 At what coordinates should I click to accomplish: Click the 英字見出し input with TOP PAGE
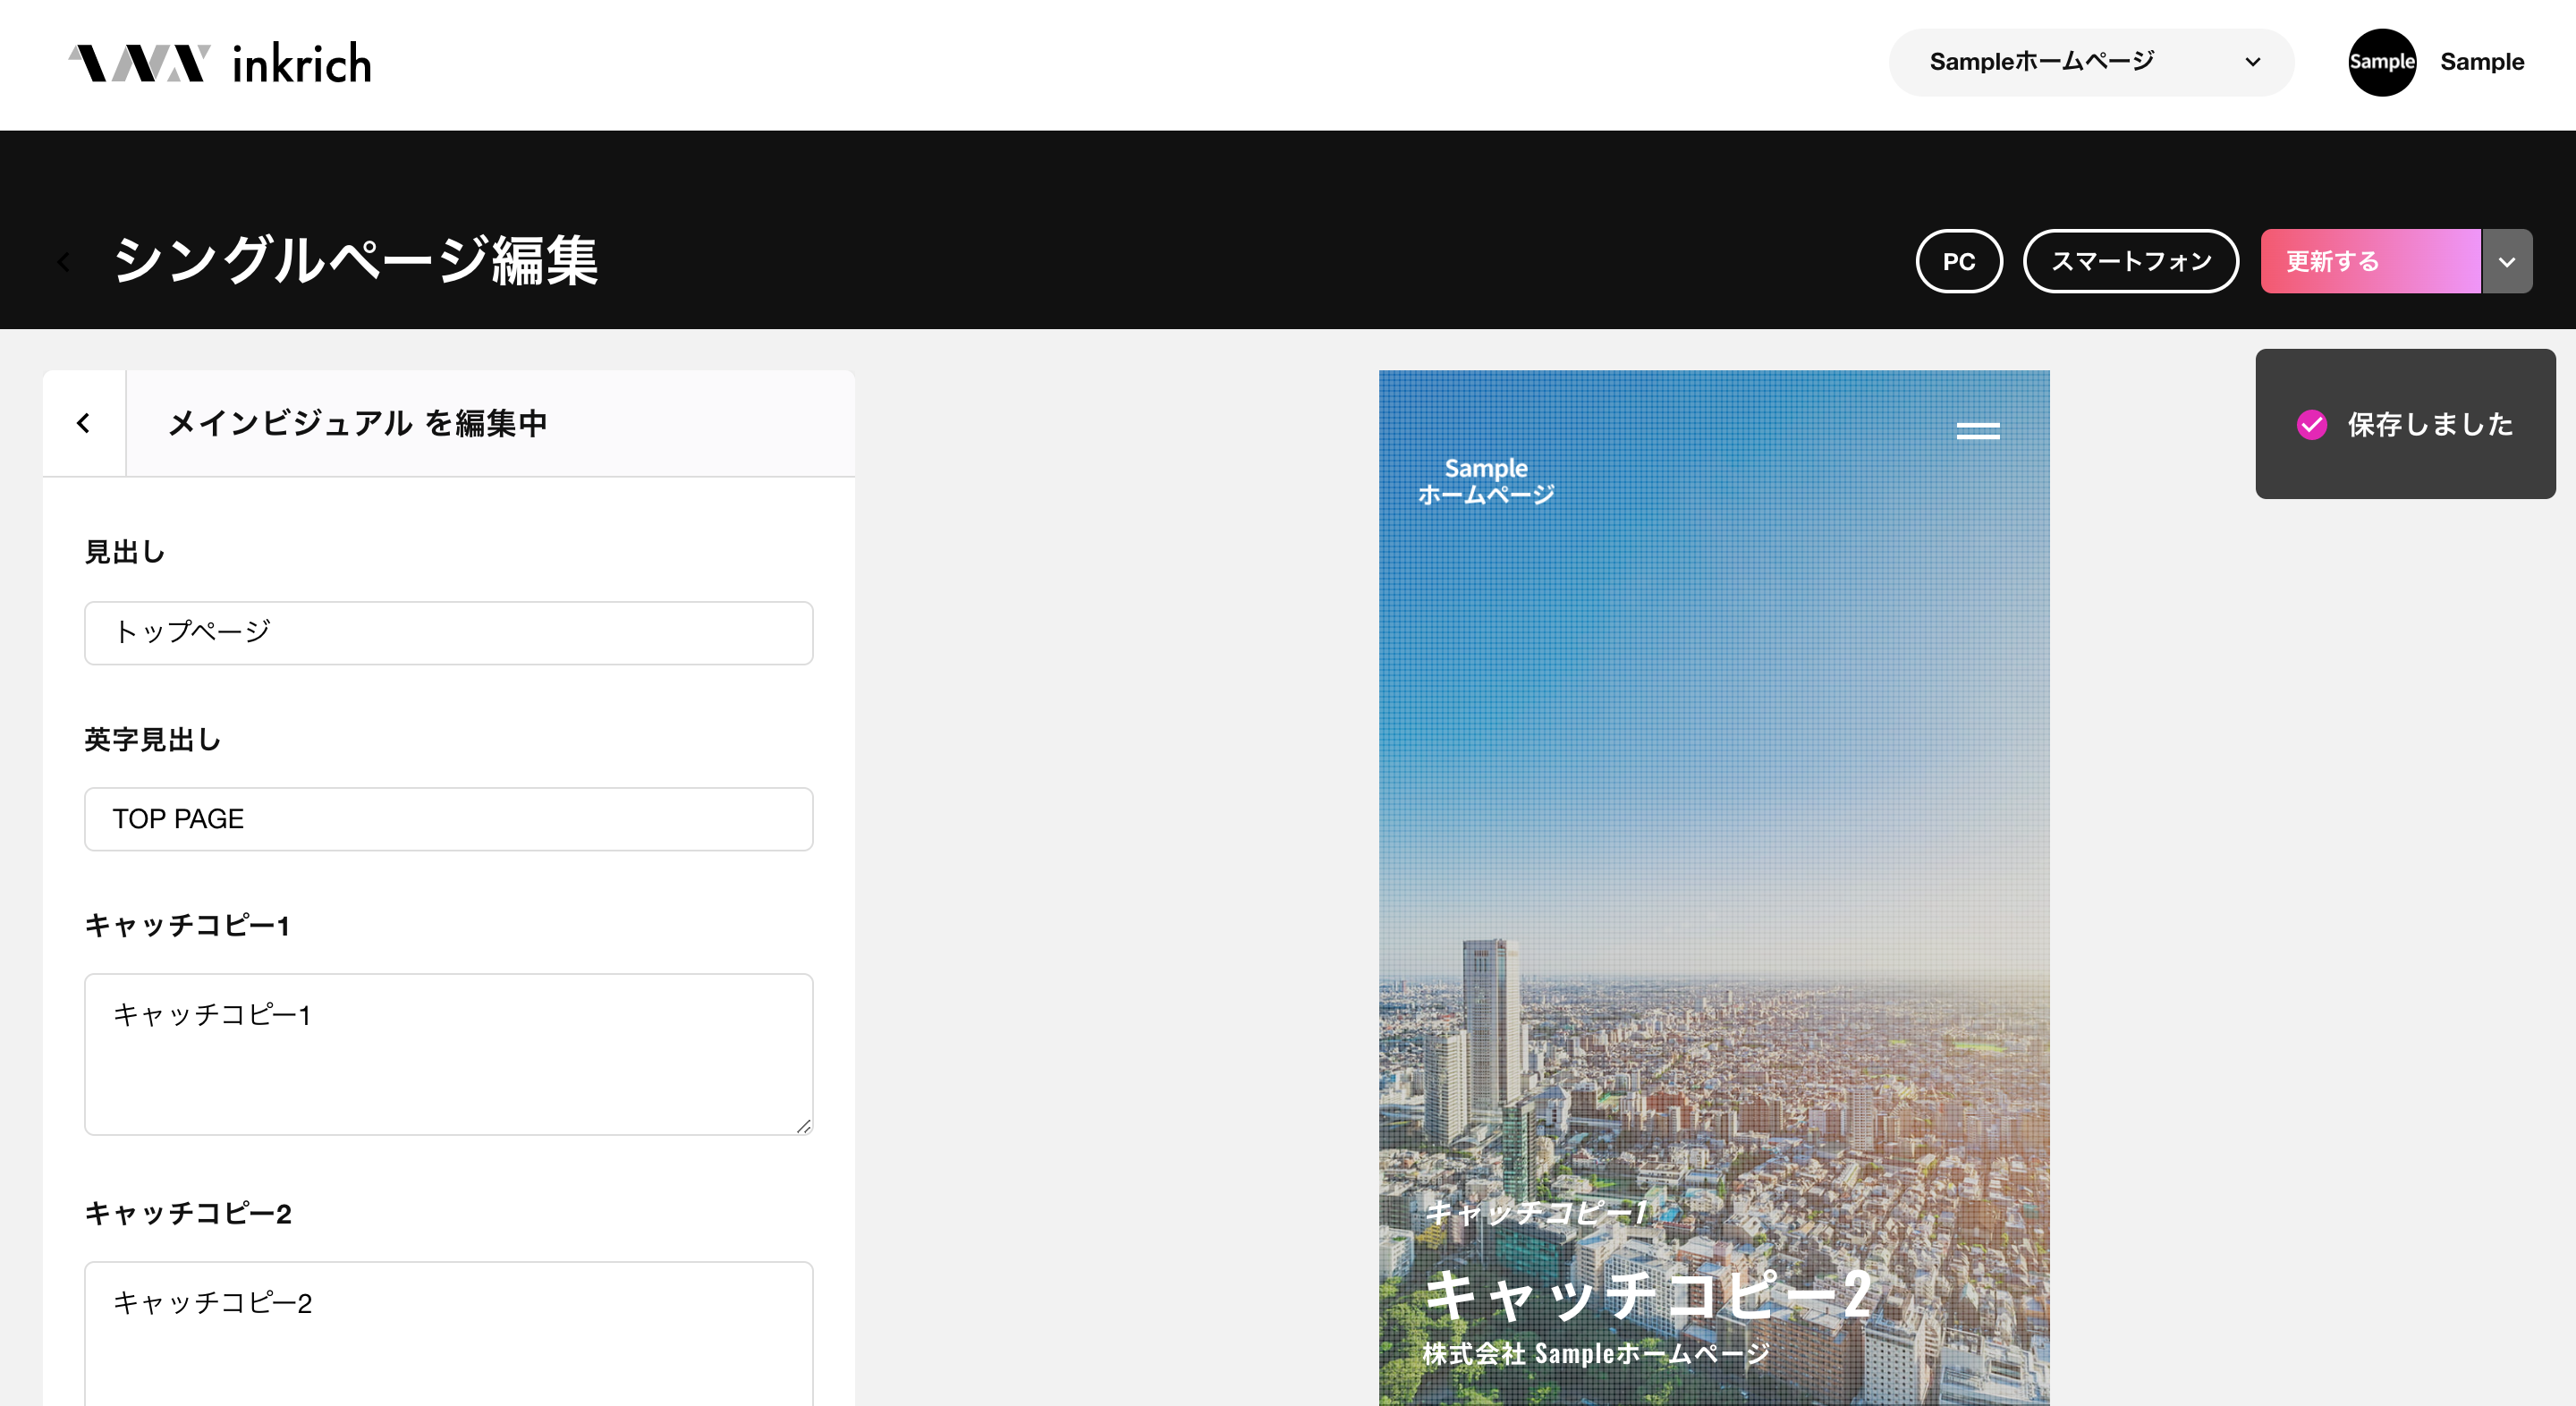click(448, 818)
